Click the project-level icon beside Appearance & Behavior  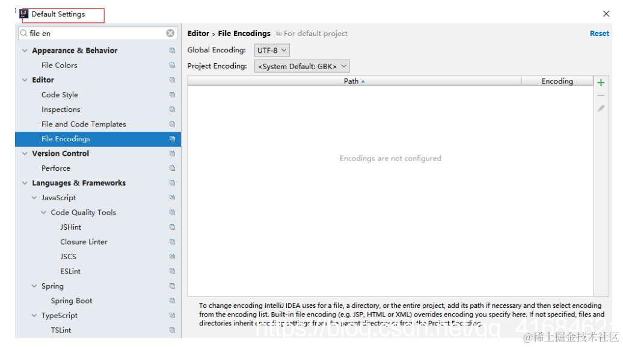coord(172,51)
